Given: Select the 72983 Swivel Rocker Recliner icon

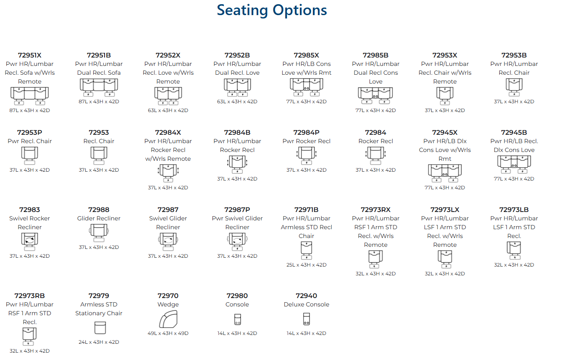Looking at the screenshot, I should pos(29,241).
